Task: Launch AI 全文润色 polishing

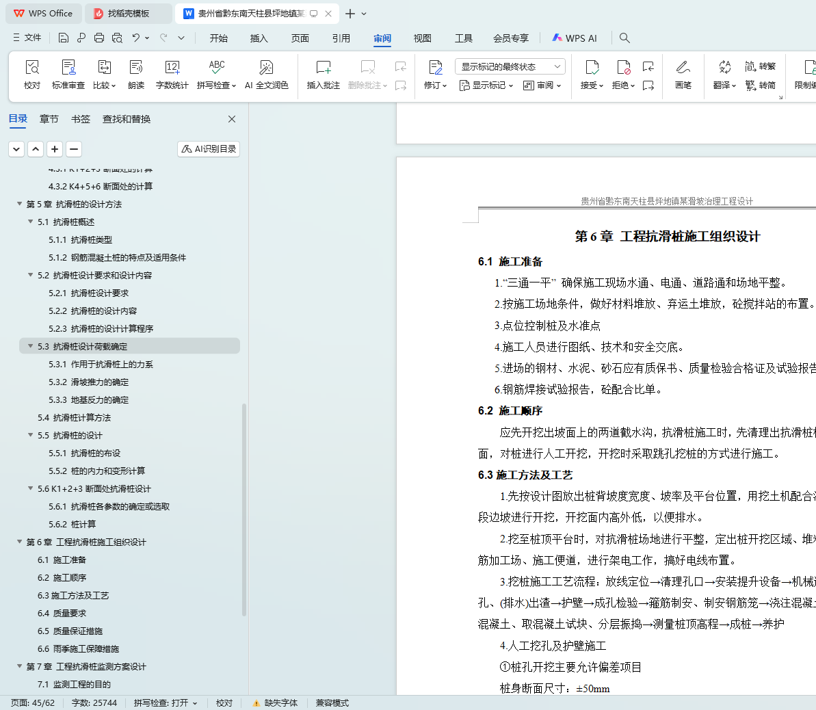Action: (x=266, y=75)
